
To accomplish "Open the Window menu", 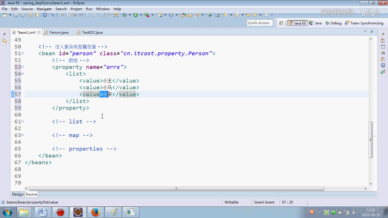I will click(103, 9).
